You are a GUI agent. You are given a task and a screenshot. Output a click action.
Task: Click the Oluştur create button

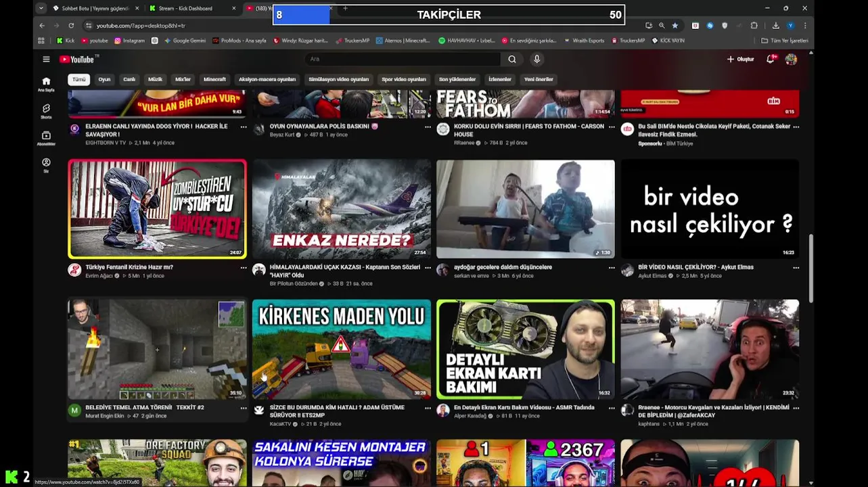(740, 60)
